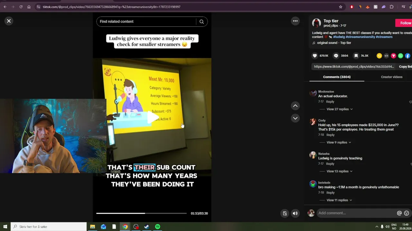Open the browser Extensions puzzle icon
Screen dimensions: 412x231
point(392,7)
